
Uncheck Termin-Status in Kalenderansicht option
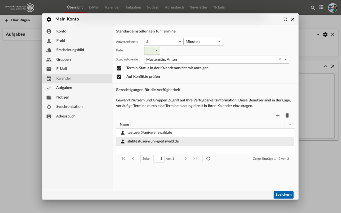click(119, 68)
